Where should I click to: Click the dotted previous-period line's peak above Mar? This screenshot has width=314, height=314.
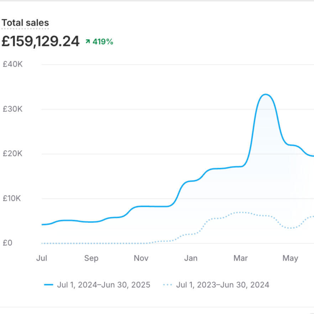(241, 212)
